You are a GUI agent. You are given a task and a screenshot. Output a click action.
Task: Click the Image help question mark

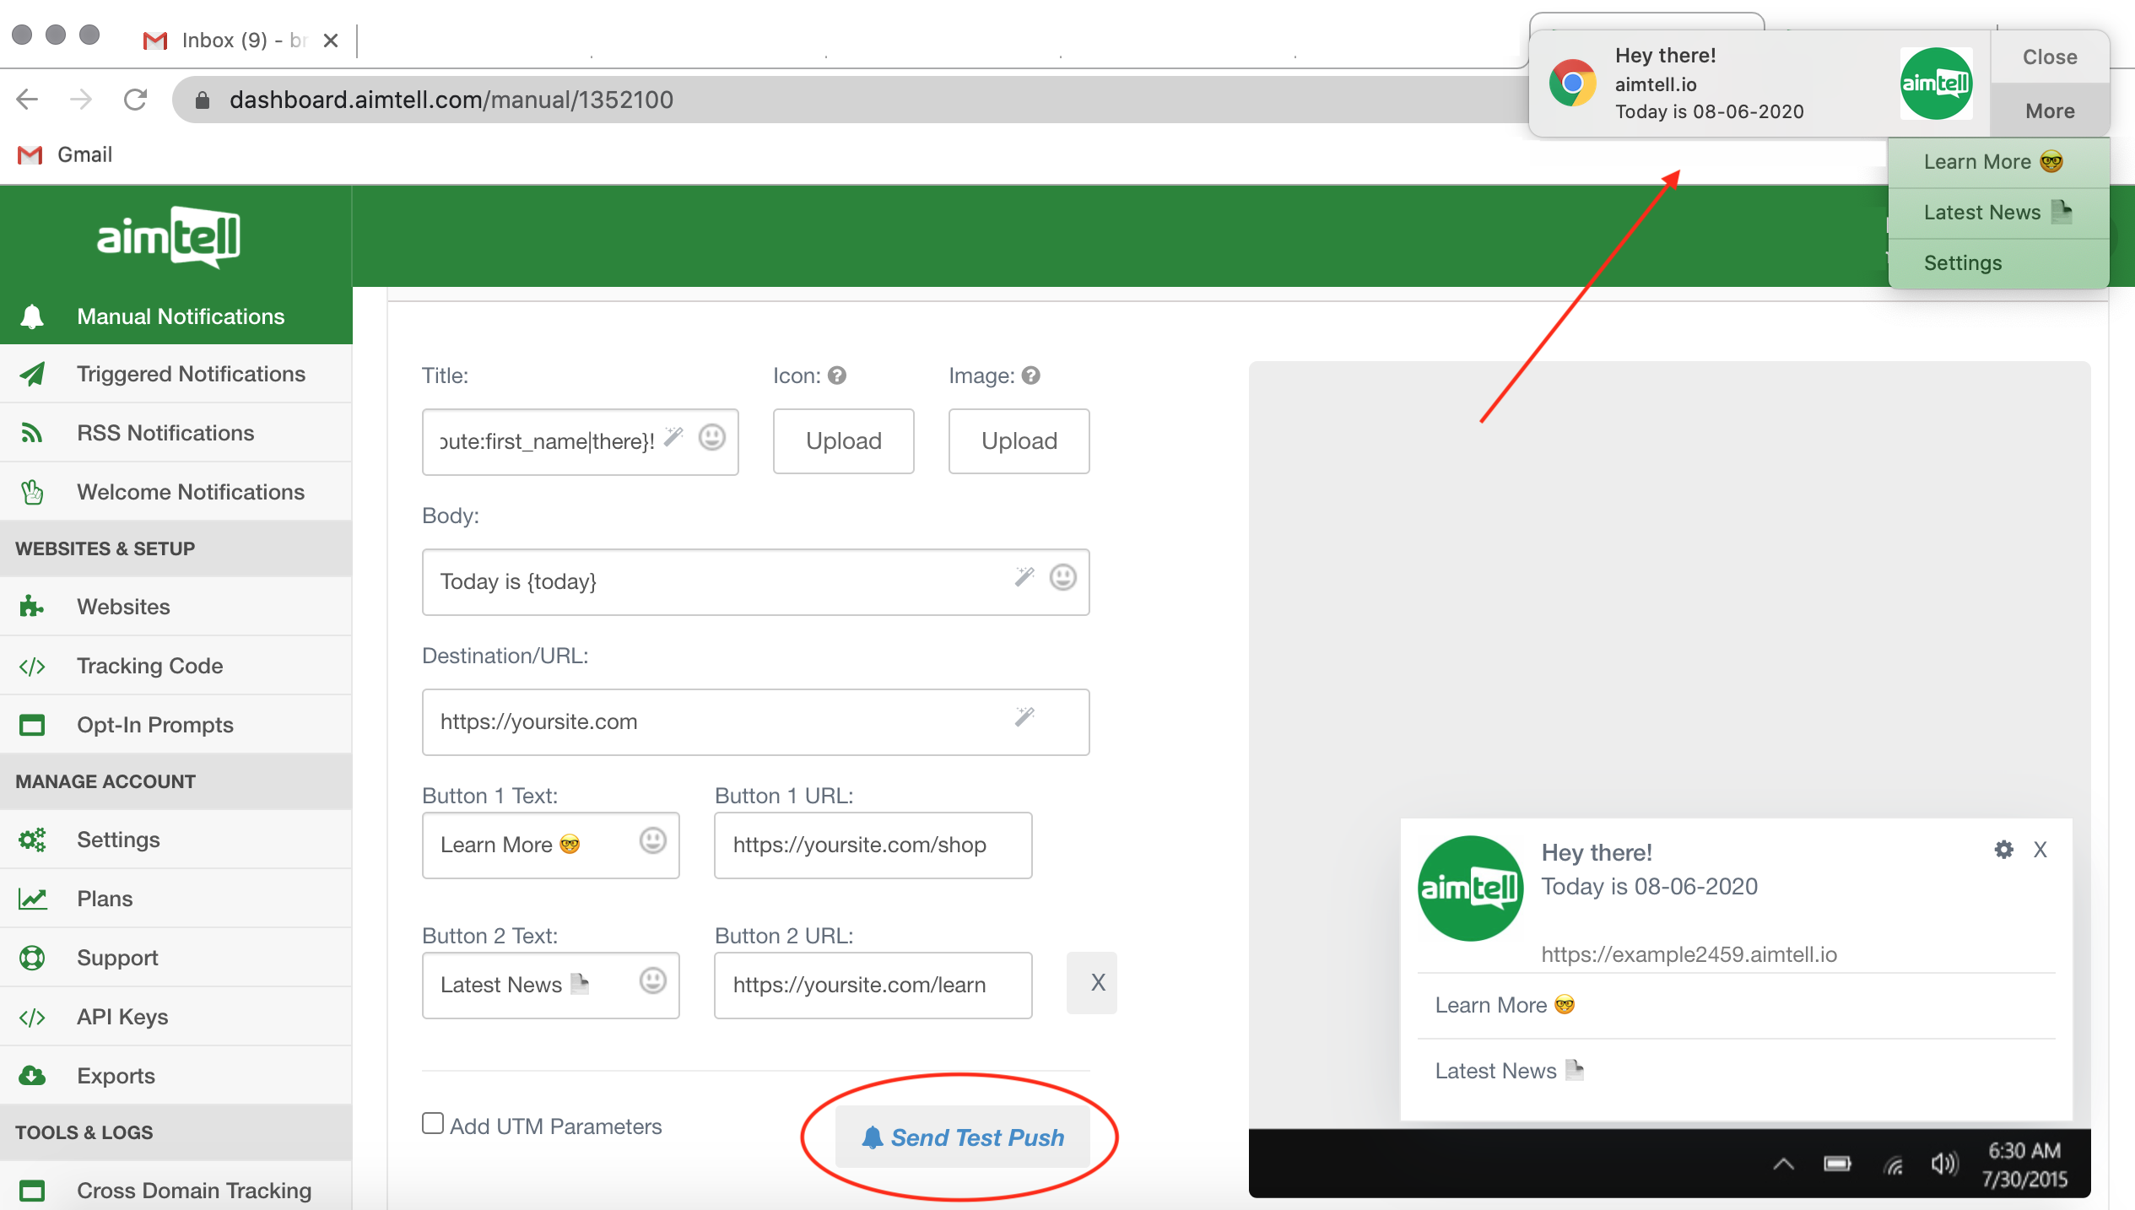1030,375
